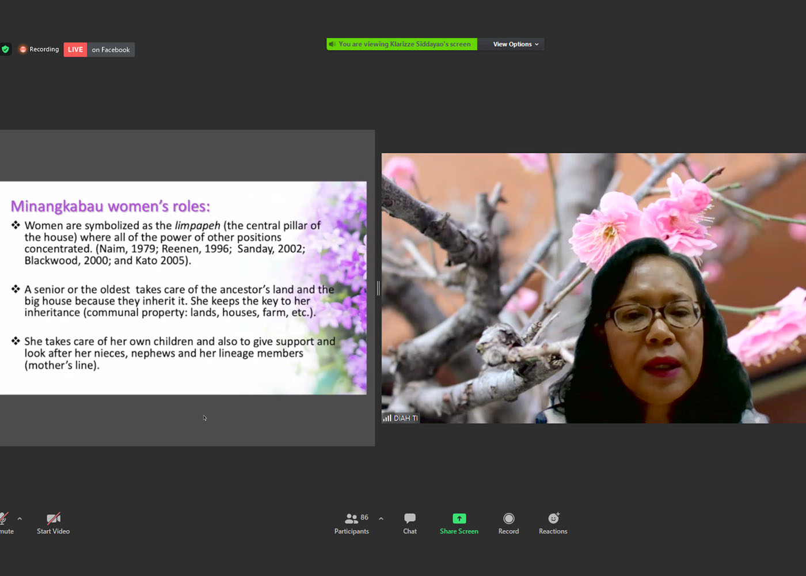Click the red LIVE badge

(75, 50)
